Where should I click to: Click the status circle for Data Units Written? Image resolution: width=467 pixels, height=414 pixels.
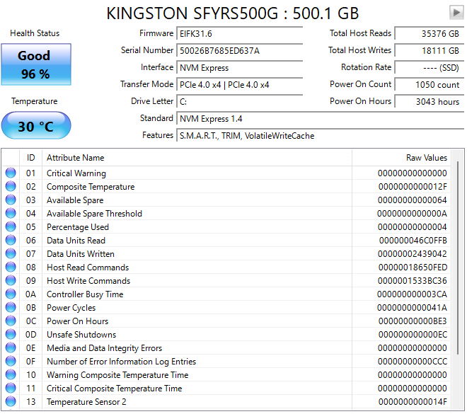[11, 254]
